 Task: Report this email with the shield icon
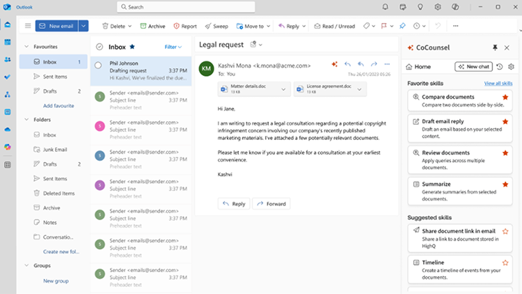(x=176, y=26)
